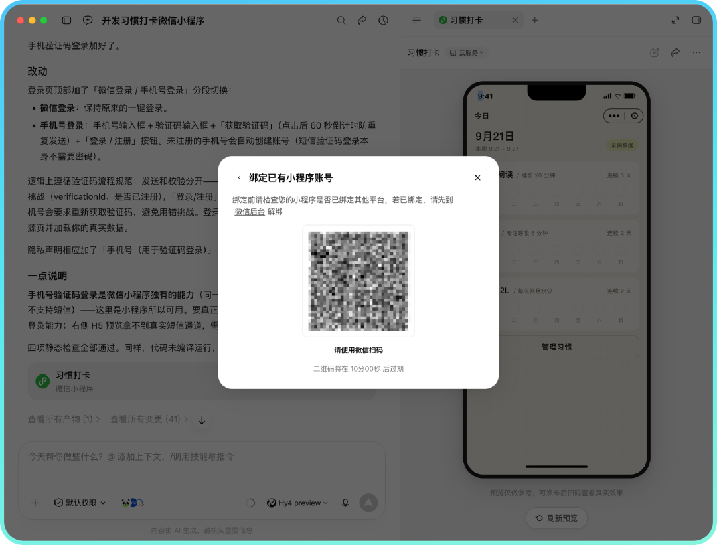Open the 云服务 dropdown chip
The image size is (717, 545).
(x=467, y=53)
